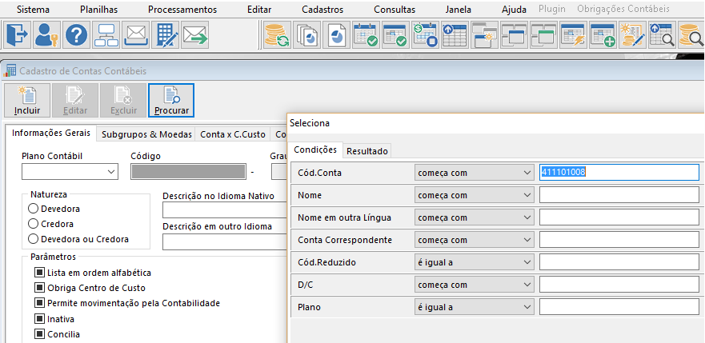
Task: Click the exit door icon in toolbar
Action: click(x=18, y=35)
